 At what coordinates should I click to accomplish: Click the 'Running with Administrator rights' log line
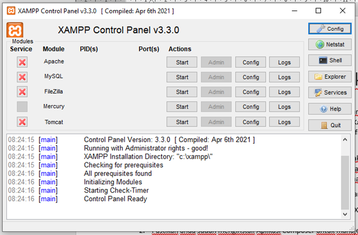[x=146, y=148]
